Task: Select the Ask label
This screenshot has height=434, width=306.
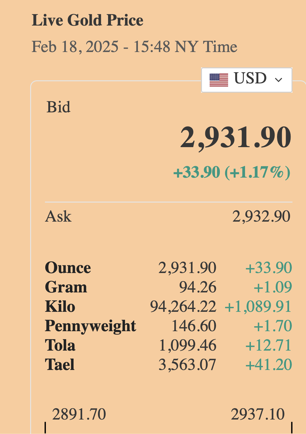Action: (58, 216)
